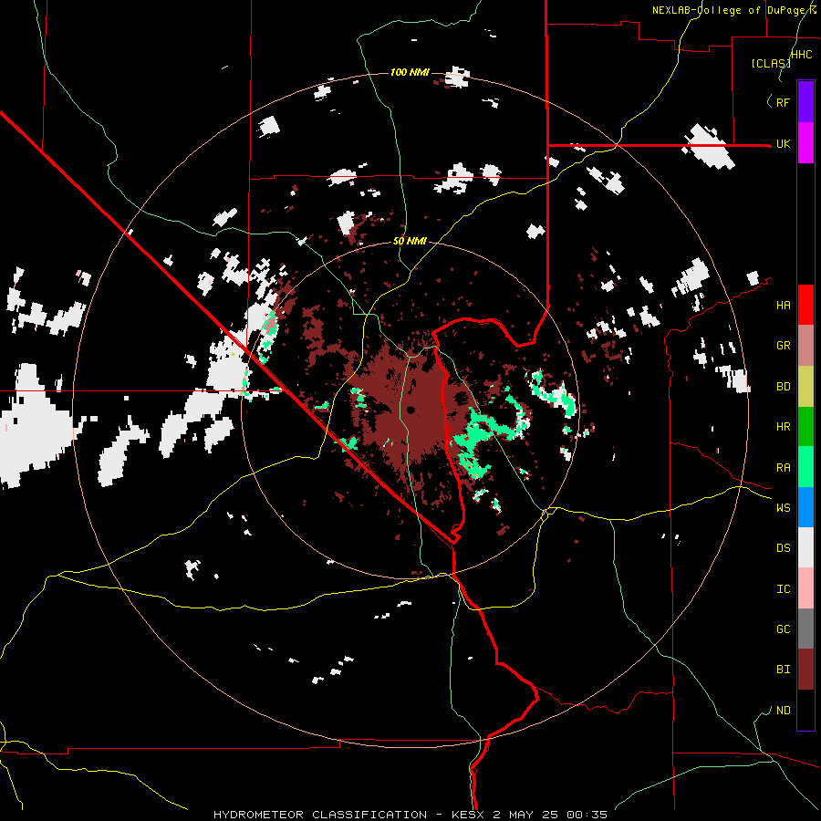Viewport: 821px width, 821px height.
Task: Click the BI brown legend swatch
Action: click(x=805, y=670)
